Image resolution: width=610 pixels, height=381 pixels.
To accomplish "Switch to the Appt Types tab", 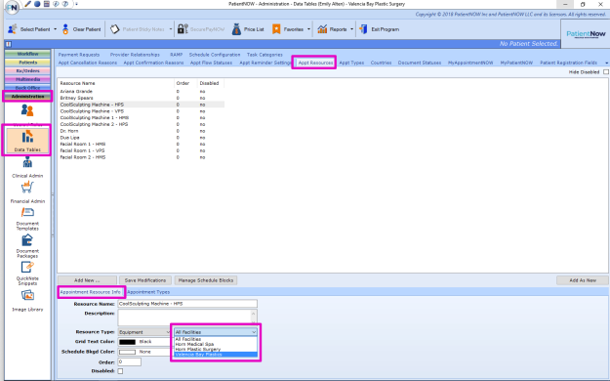I will coord(351,63).
